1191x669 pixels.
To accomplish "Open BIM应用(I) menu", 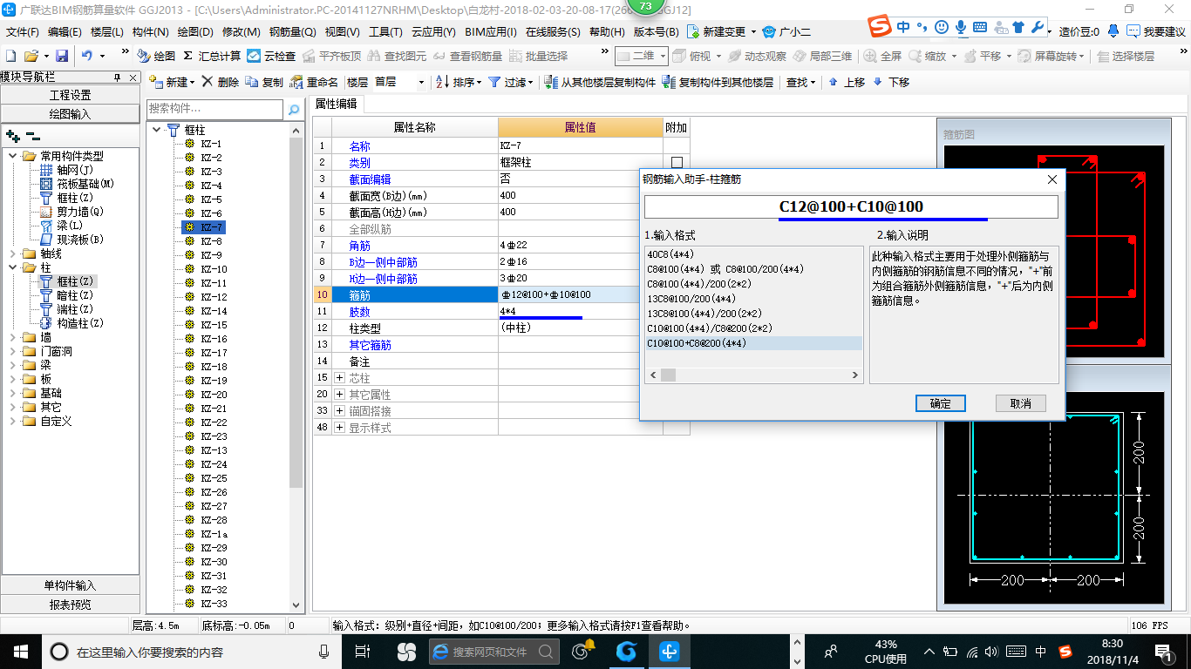I will coord(490,31).
